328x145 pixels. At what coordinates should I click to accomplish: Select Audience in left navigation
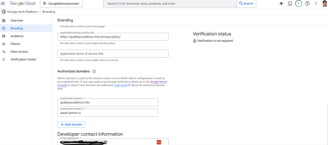pos(17,36)
